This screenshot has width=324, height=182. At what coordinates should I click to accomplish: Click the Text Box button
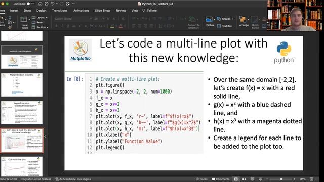tap(225, 26)
